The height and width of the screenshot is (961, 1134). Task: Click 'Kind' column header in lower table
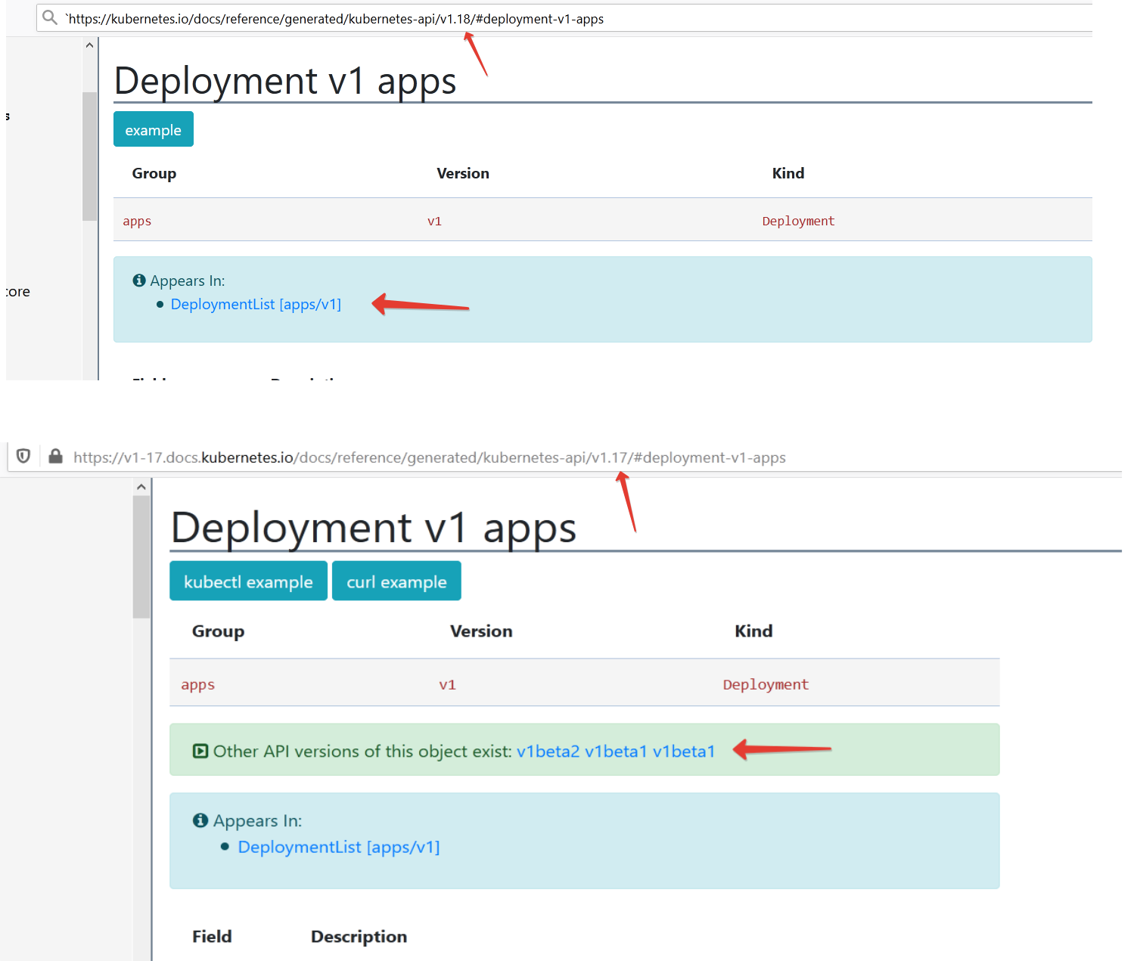[x=753, y=631]
